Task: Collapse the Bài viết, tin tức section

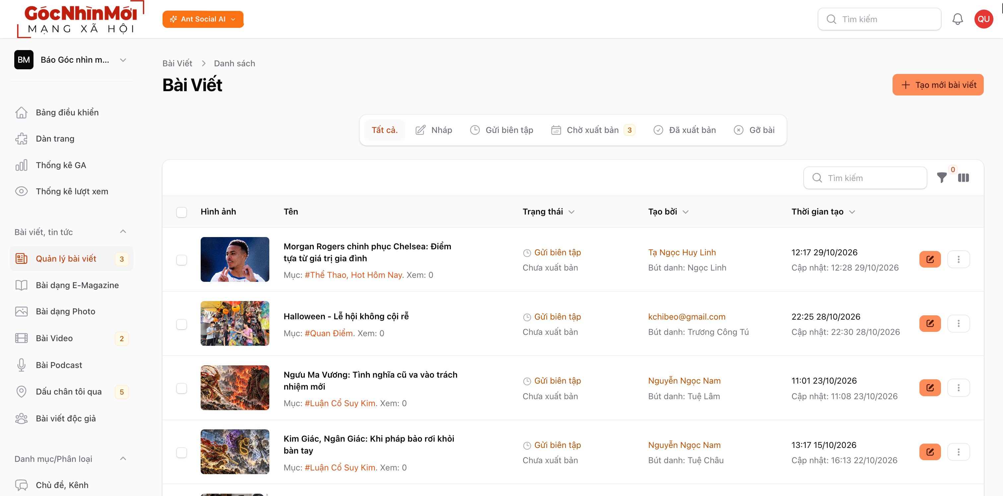Action: [123, 232]
